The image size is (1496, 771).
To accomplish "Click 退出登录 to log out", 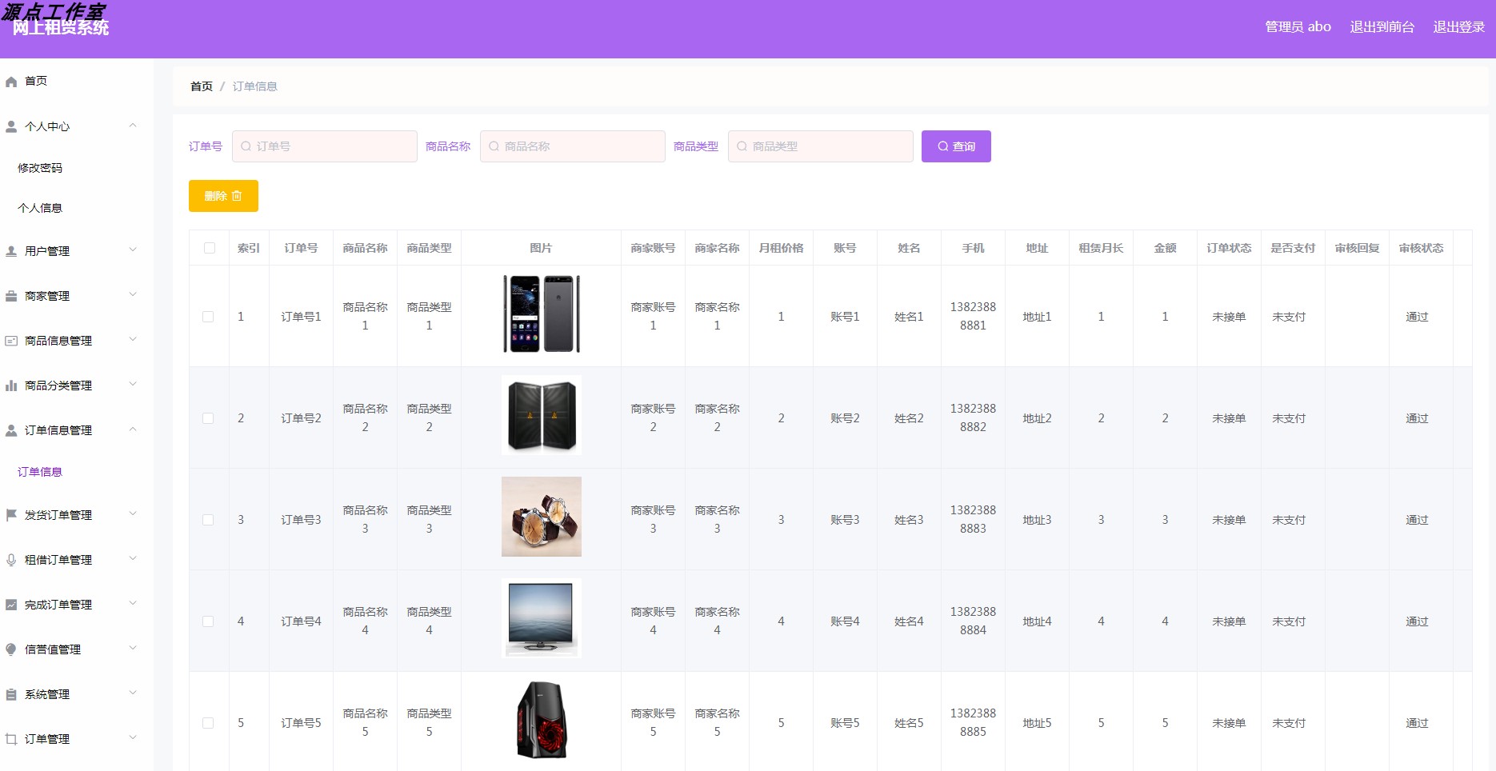I will (1459, 26).
